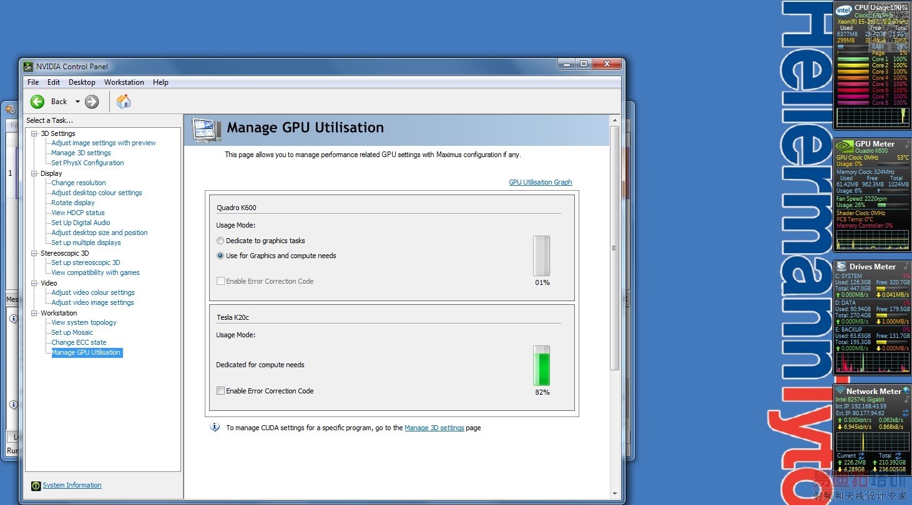Image resolution: width=912 pixels, height=505 pixels.
Task: Open View HDCP status
Action: [78, 213]
